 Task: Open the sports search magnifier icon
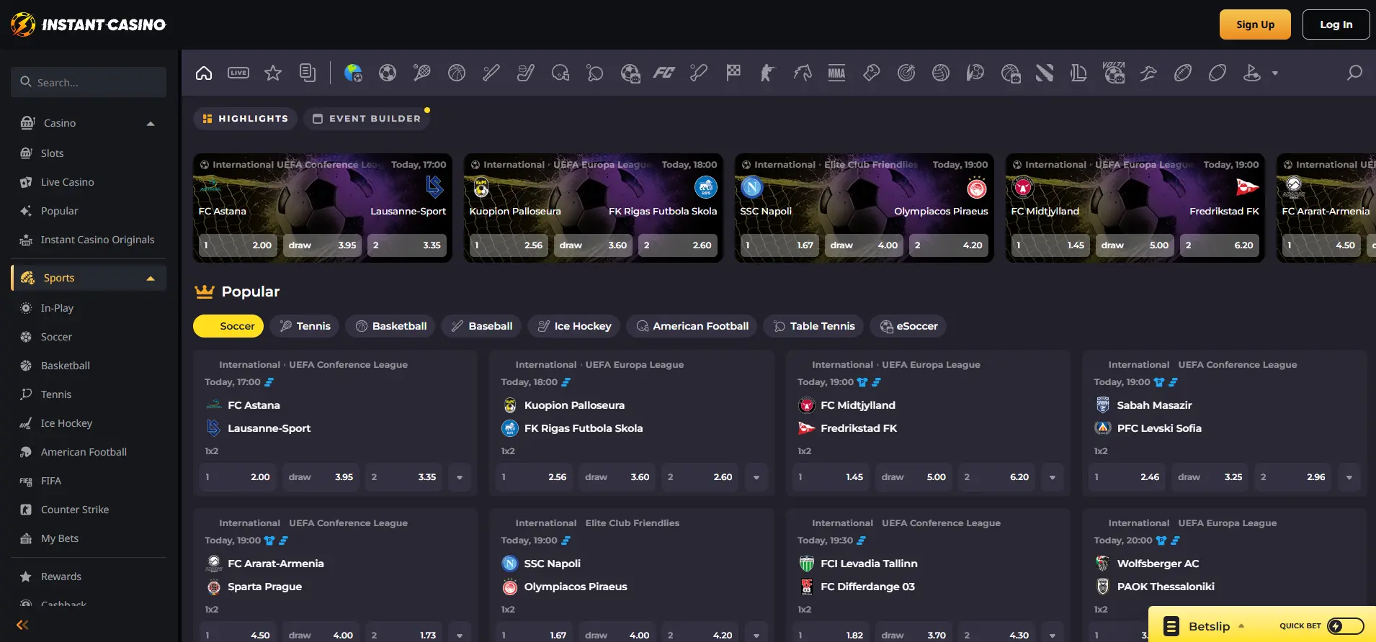pos(1354,73)
